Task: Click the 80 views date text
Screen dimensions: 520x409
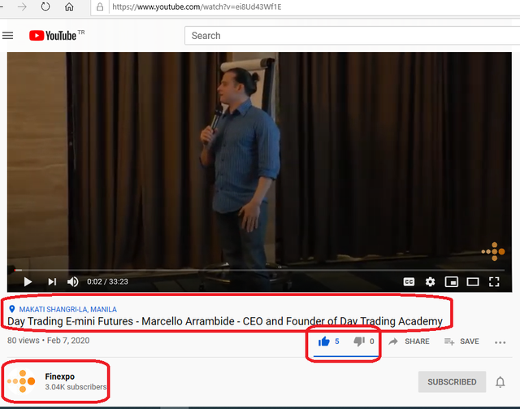Action: coord(49,341)
